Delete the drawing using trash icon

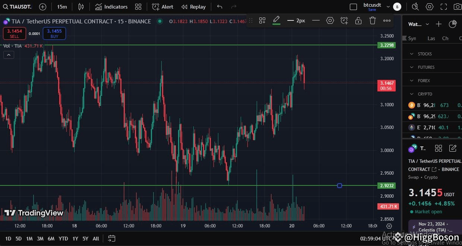click(x=372, y=20)
